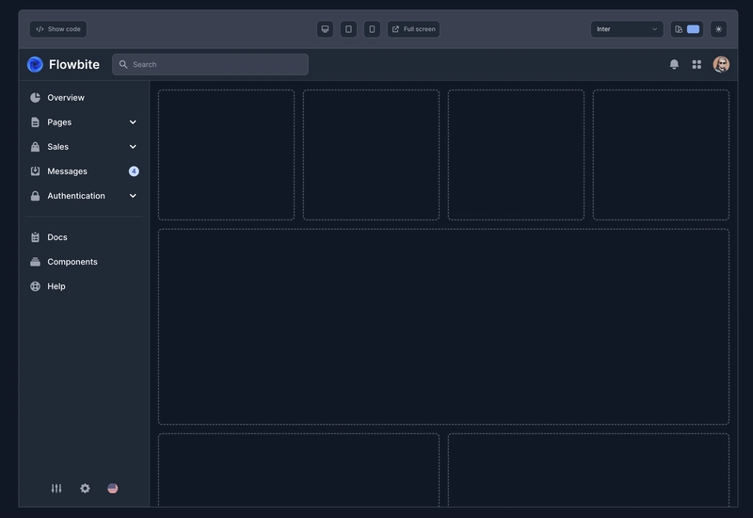Screen dimensions: 753x518
Task: Open the theme color swatch picker
Action: (x=687, y=29)
